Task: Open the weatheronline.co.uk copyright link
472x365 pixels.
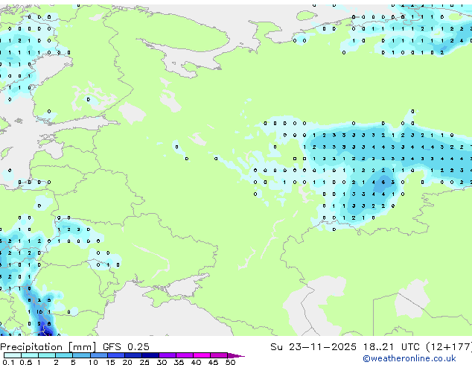Action: pos(409,358)
